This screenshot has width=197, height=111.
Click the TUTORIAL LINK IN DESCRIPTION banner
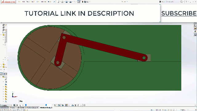(79, 13)
